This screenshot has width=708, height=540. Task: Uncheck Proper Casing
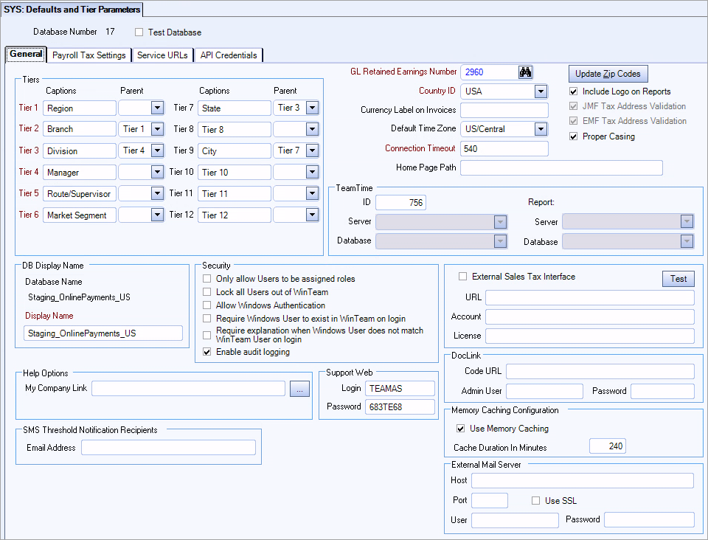(x=573, y=136)
